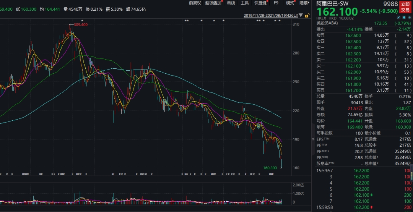Click the bell alert icon for 阿里巴巴-SW
413x212 pixels.
(404, 17)
